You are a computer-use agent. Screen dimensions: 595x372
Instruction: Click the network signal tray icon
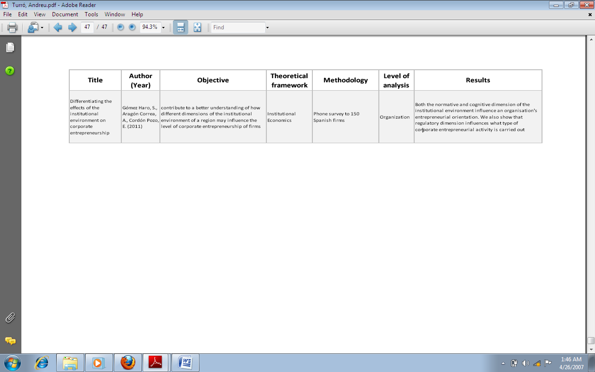coord(537,363)
